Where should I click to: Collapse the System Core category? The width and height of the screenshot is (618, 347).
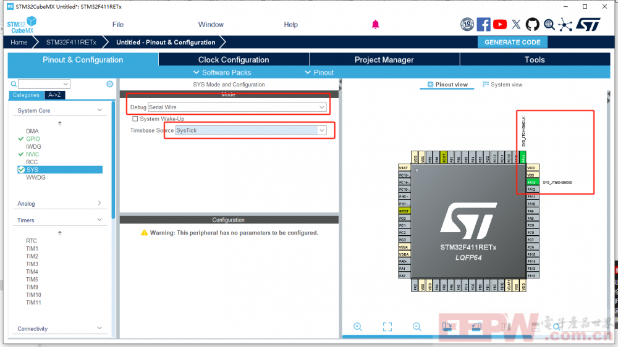(x=99, y=111)
